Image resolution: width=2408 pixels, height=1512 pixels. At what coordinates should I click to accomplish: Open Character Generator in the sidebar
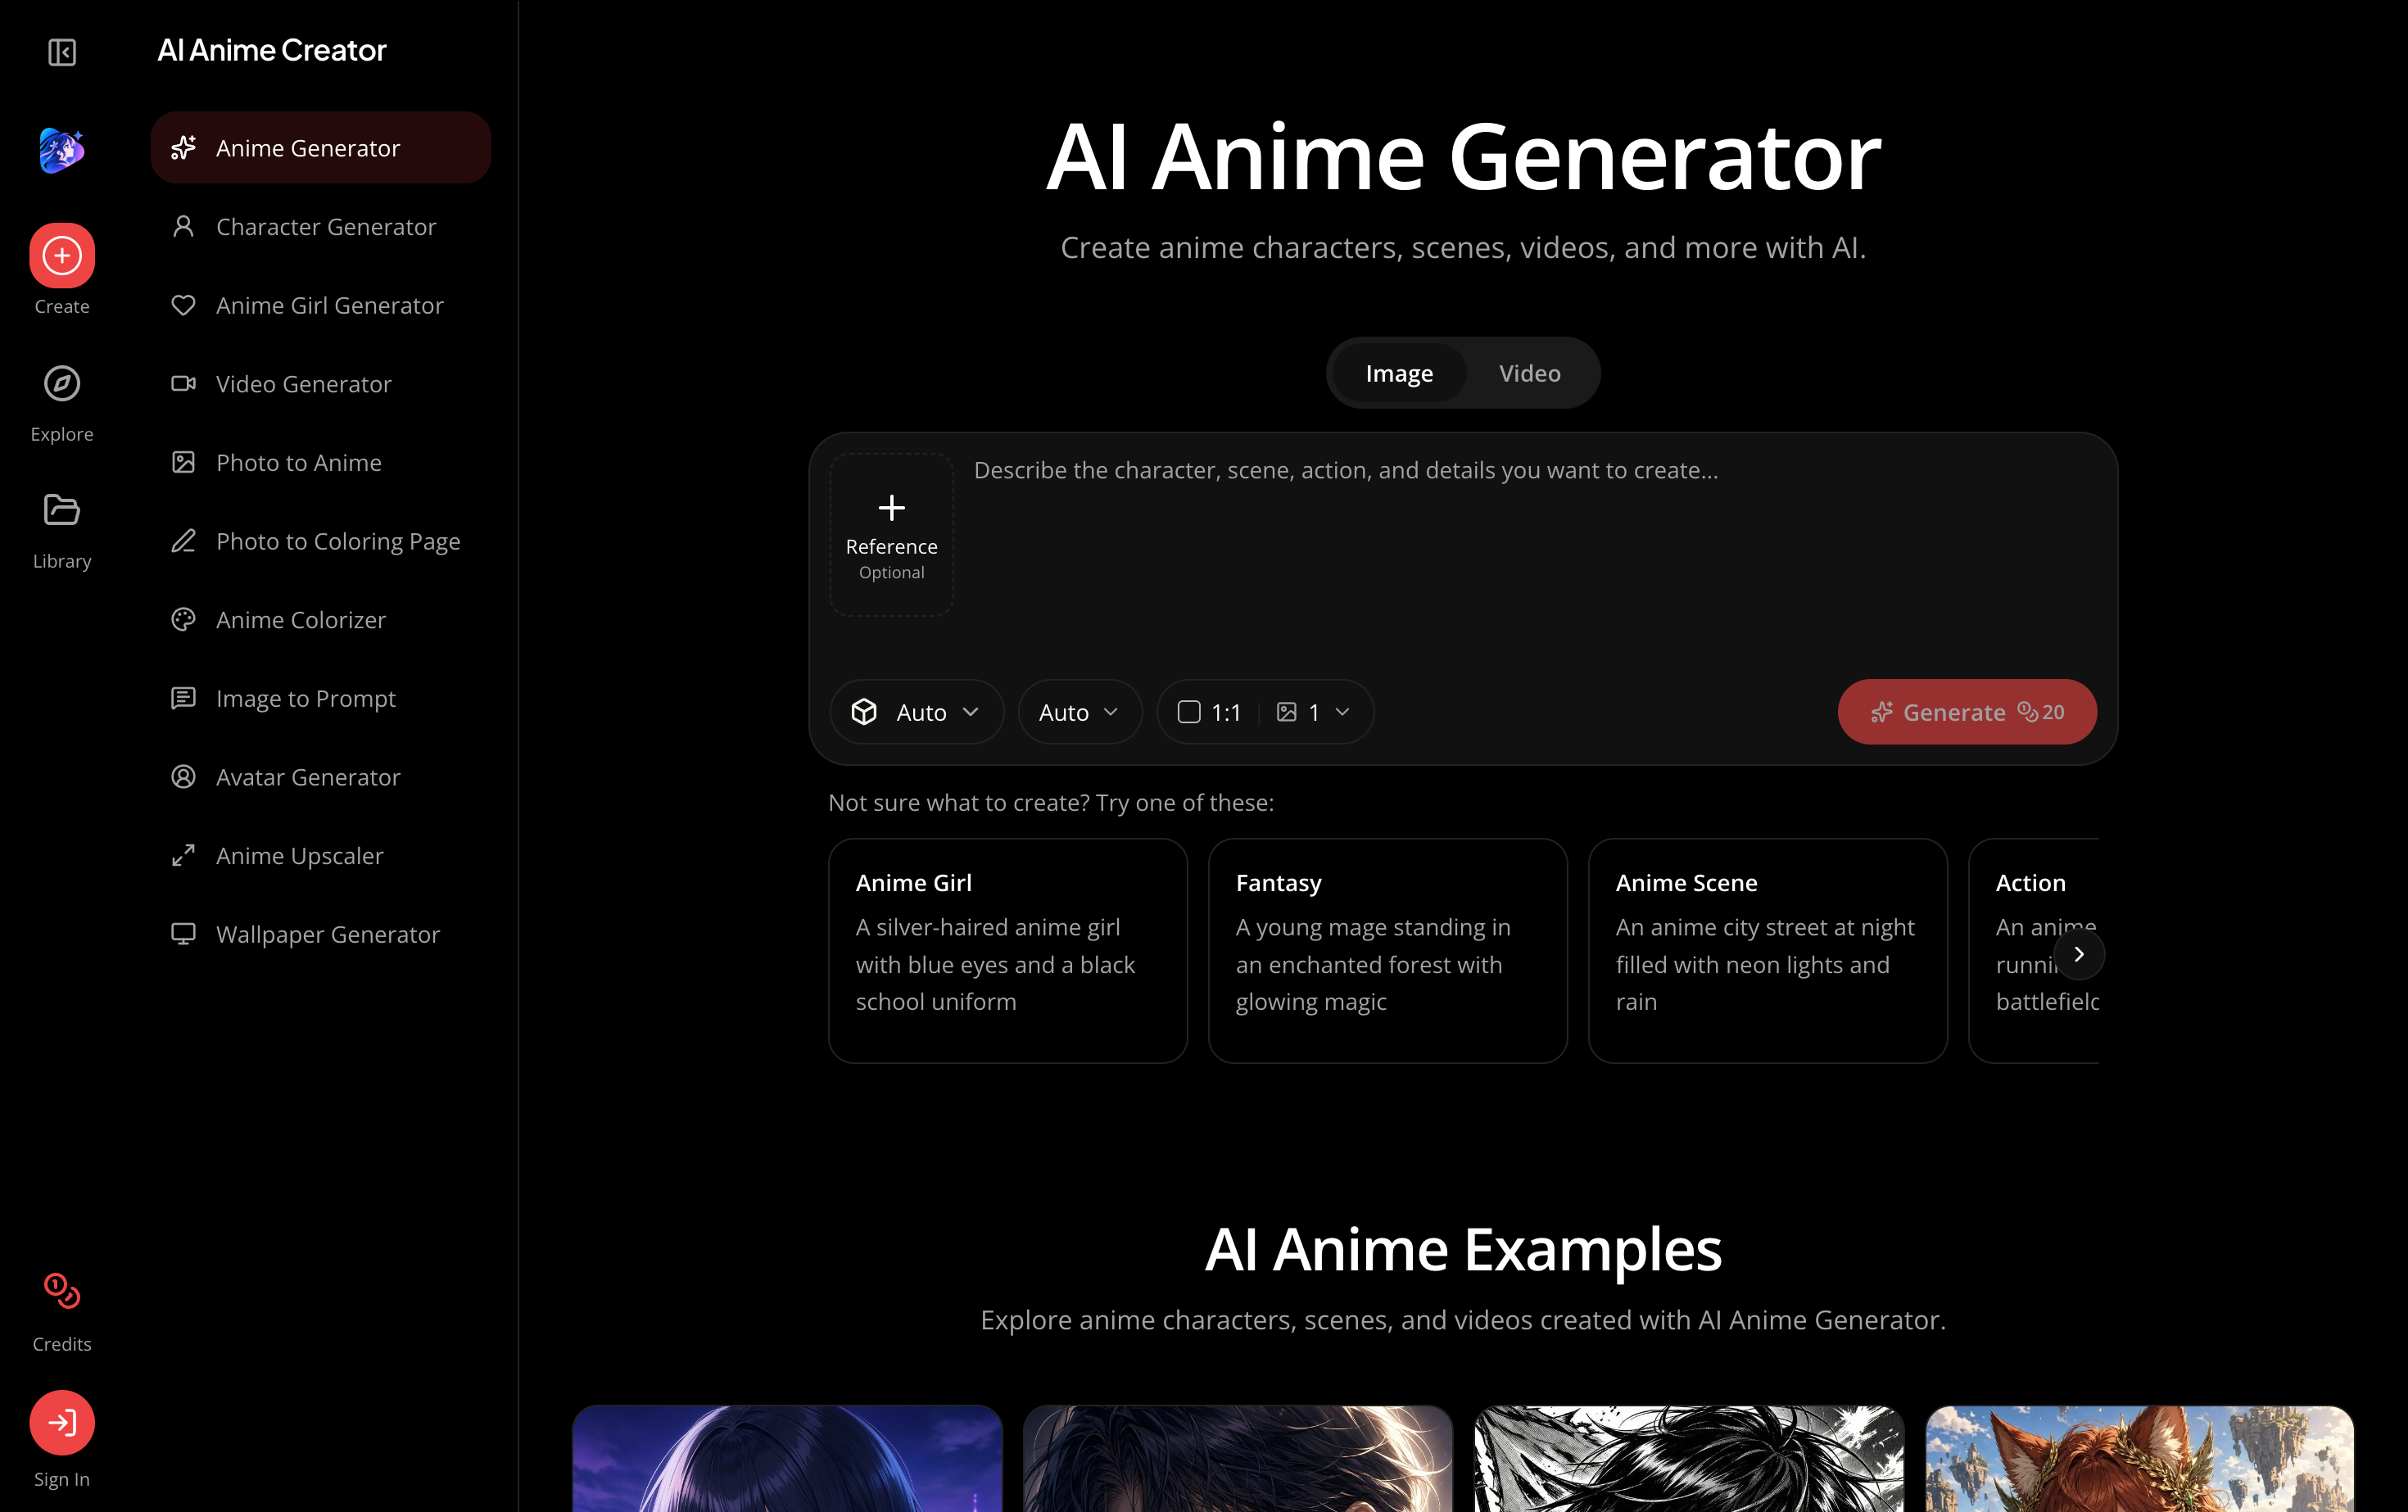[x=321, y=227]
